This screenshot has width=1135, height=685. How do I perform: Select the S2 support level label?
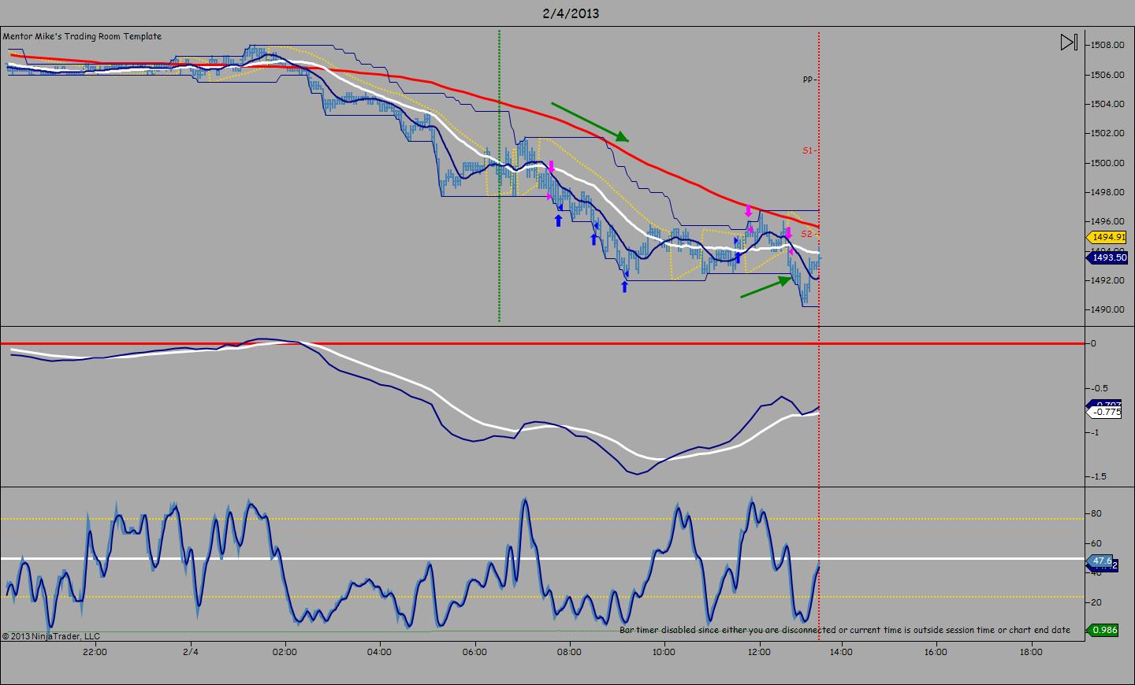coord(806,235)
